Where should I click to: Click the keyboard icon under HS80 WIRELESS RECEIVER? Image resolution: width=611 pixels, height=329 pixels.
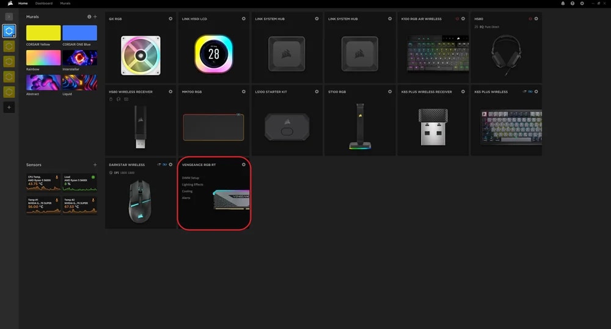coord(126,99)
